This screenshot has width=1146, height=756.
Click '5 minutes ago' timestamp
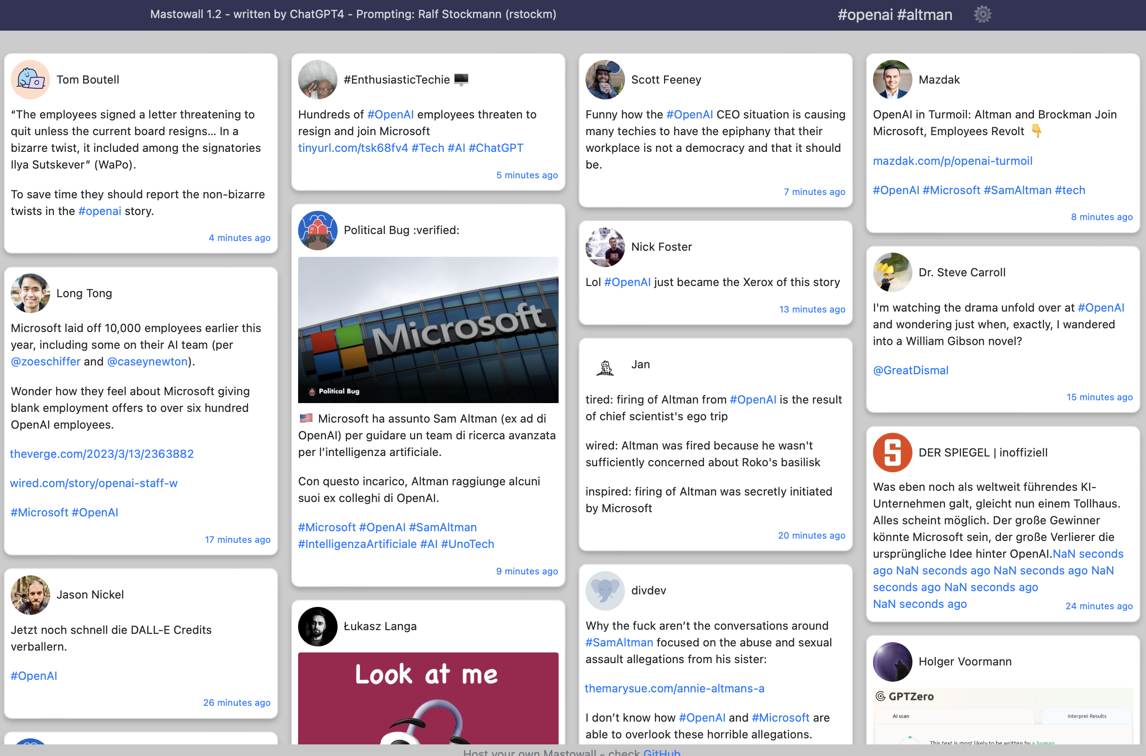point(527,175)
